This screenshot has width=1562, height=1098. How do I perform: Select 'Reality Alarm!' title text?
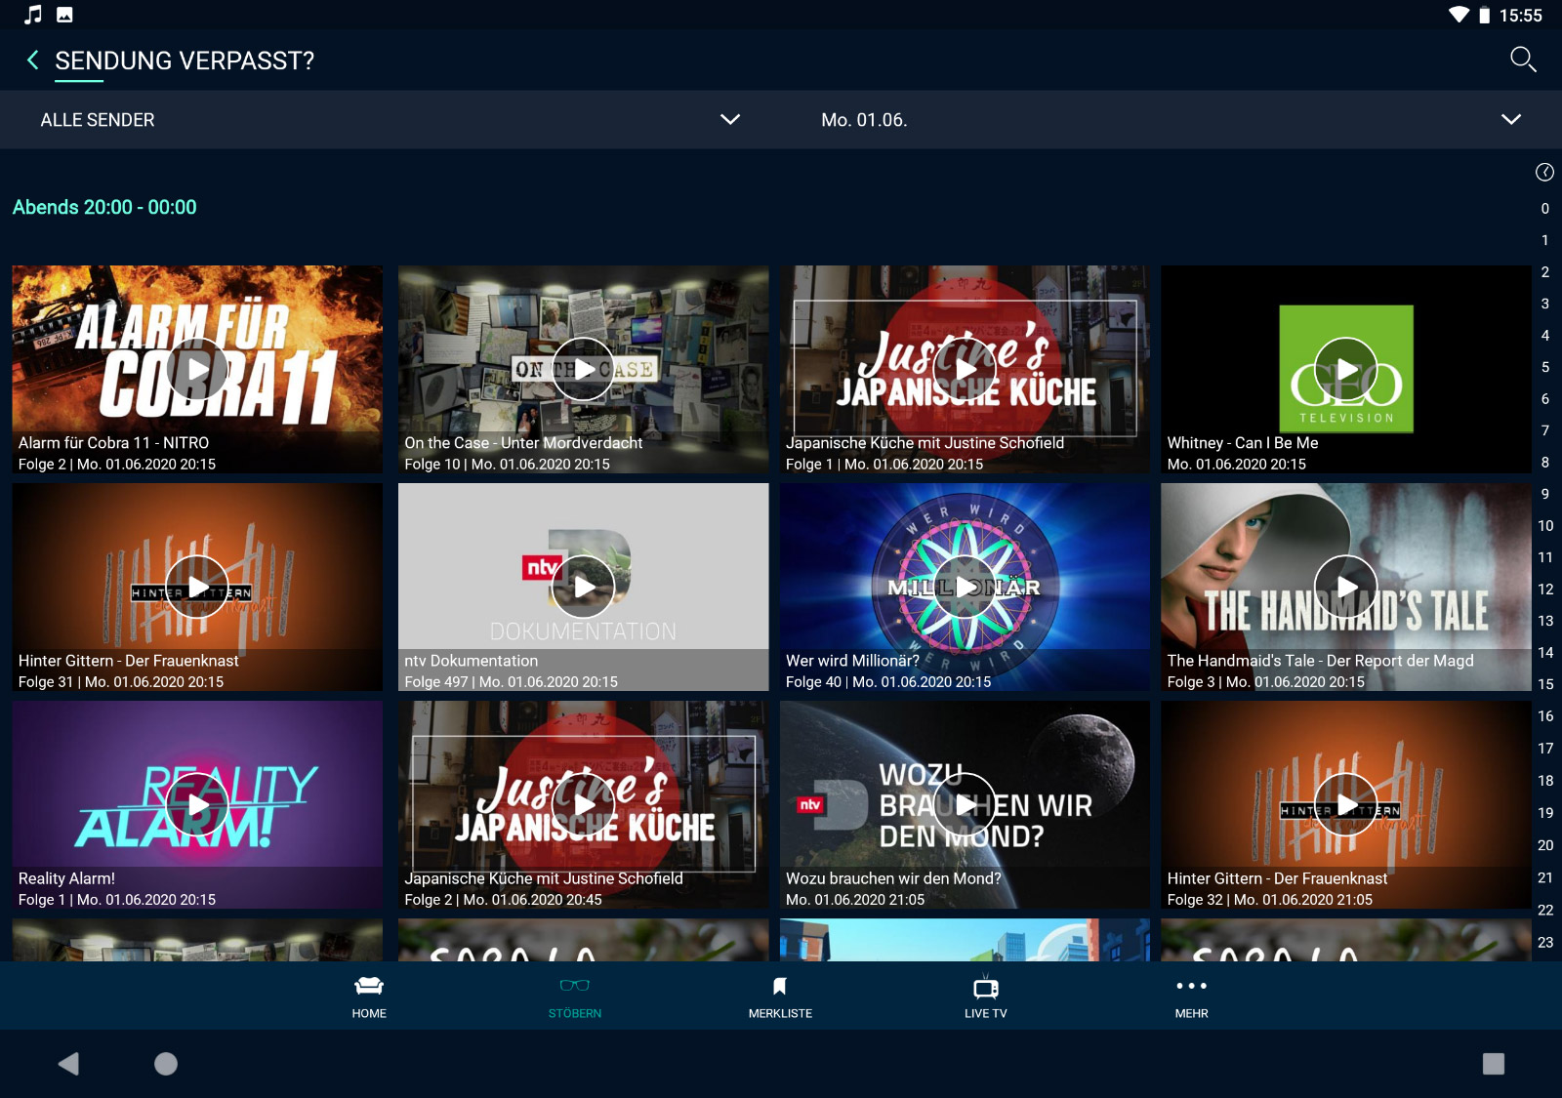pyautogui.click(x=66, y=878)
